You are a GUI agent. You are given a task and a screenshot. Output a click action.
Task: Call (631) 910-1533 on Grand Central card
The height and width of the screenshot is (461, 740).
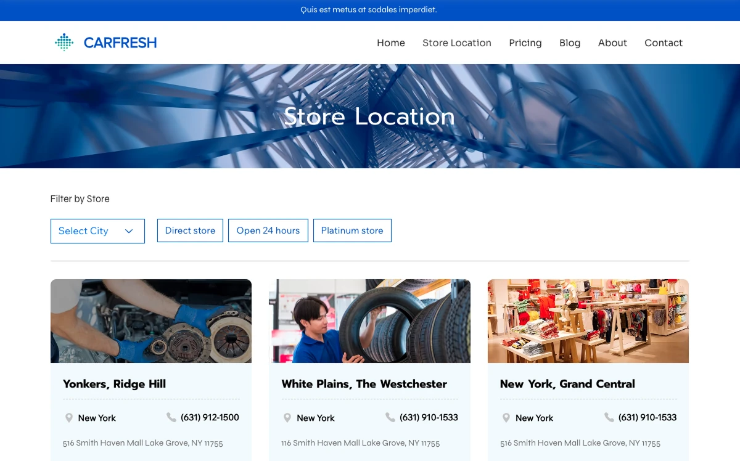647,417
